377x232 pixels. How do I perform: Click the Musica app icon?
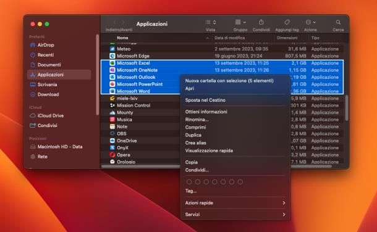coord(112,120)
